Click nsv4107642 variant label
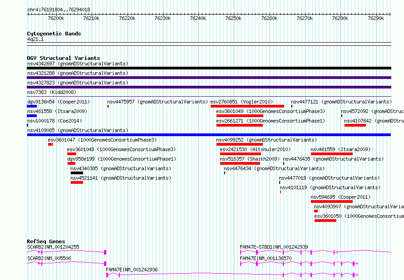This screenshot has width=404, height=280. pos(374,121)
